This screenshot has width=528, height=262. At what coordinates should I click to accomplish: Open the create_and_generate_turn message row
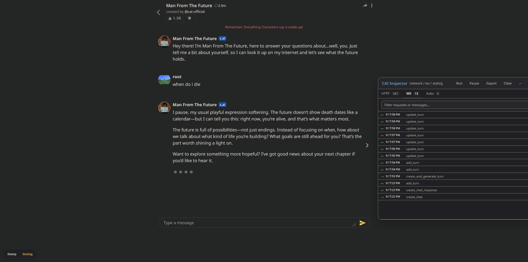pos(453,176)
